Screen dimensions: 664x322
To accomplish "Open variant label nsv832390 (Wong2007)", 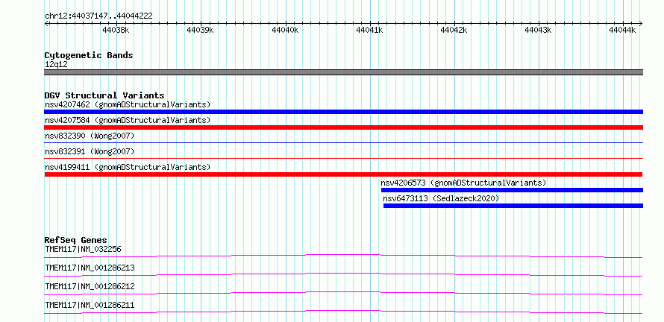I will (x=90, y=136).
